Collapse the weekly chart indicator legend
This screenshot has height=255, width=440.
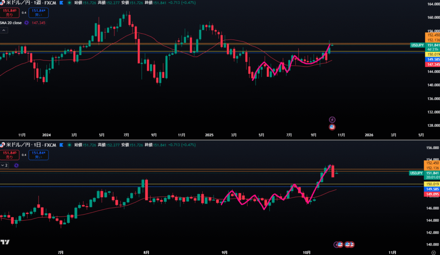point(4,30)
